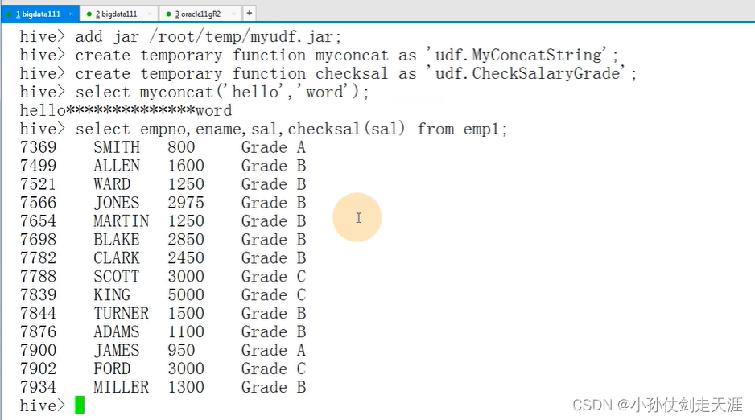Screen dimensions: 755x420
Task: Add a new session tab
Action: click(x=250, y=14)
